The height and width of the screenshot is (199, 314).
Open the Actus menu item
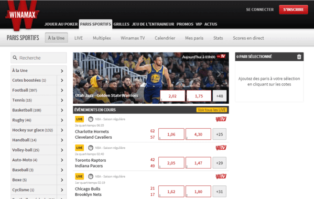[x=211, y=24]
